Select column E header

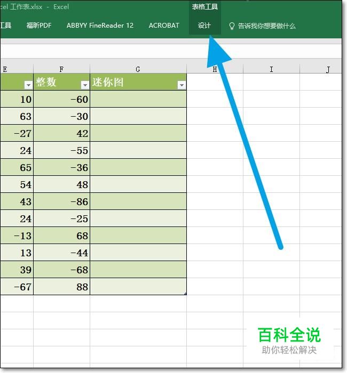(17, 69)
